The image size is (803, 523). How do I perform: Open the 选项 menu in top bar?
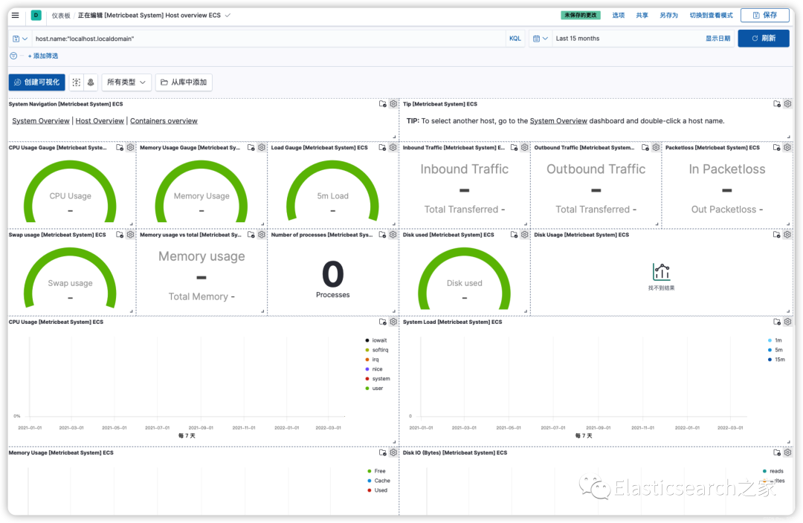click(x=618, y=16)
